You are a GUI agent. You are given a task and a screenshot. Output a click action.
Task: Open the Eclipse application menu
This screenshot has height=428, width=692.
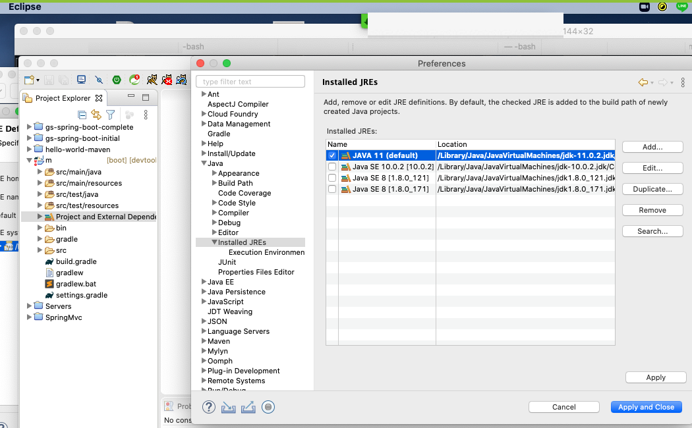[25, 7]
